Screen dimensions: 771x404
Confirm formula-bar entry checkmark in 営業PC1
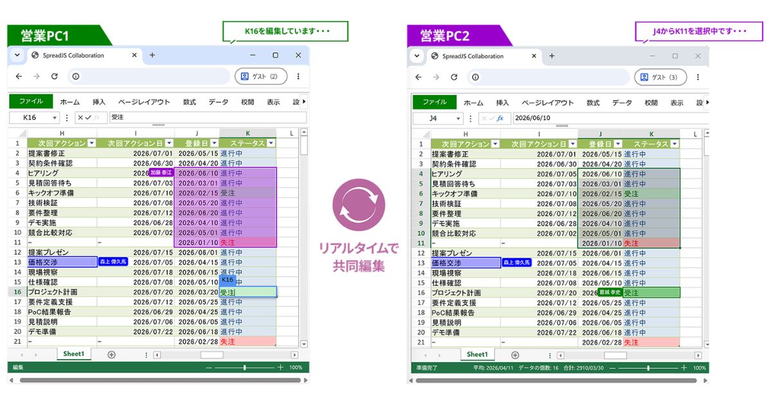pyautogui.click(x=89, y=118)
